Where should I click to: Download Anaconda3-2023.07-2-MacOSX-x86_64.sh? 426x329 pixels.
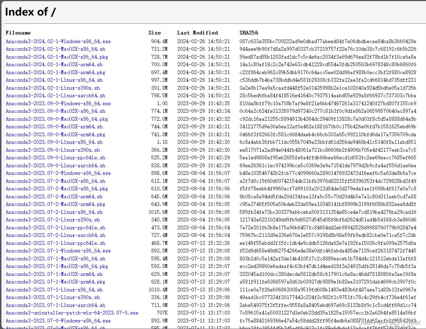(x=55, y=181)
